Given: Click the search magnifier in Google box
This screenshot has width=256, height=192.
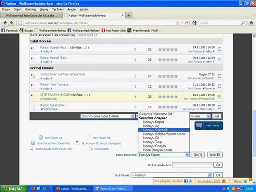Looking at the screenshot, I should click(x=243, y=23).
